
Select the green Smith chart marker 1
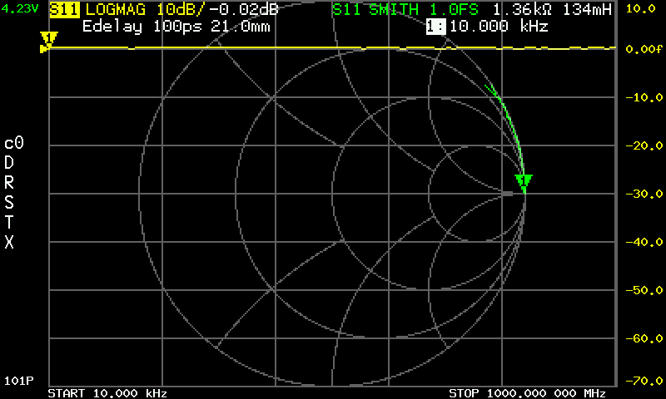pyautogui.click(x=524, y=183)
